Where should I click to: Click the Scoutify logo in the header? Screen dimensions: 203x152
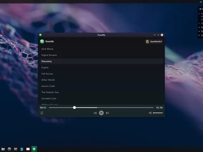point(42,41)
